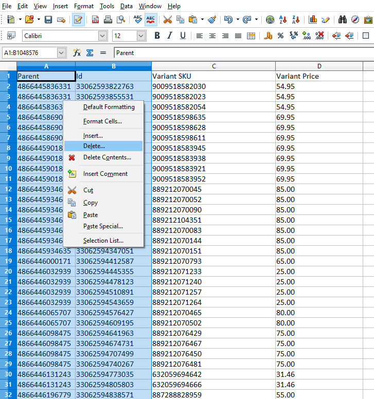Open Find & Replace binoculars icon
The image size is (374, 399).
point(343,20)
